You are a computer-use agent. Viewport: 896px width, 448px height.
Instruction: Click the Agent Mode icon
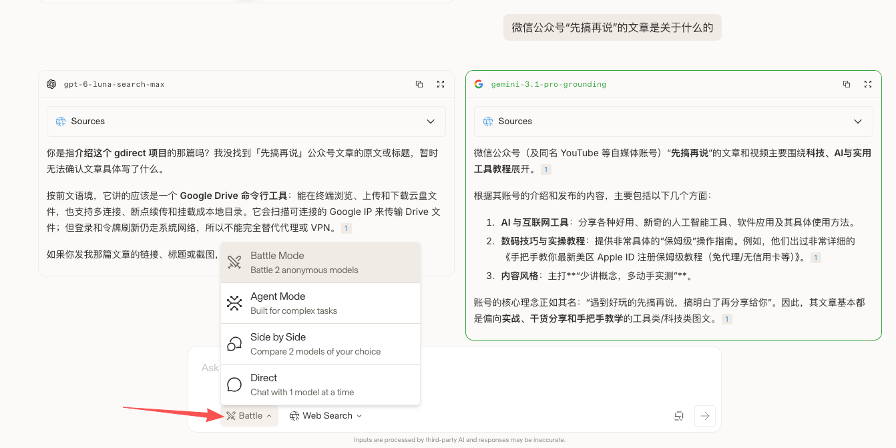click(234, 303)
